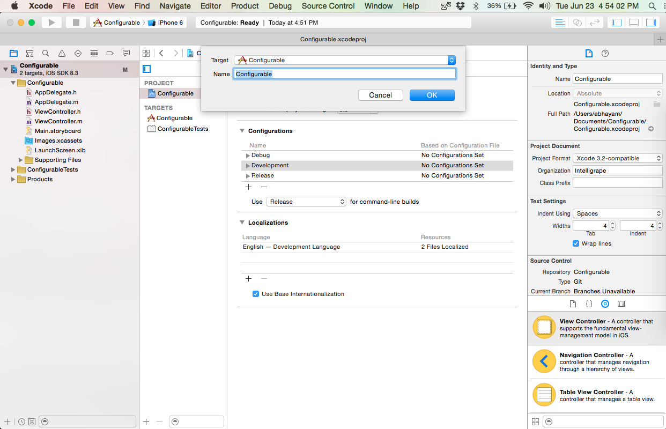Image resolution: width=666 pixels, height=429 pixels.
Task: Click Cancel in the name dialog
Action: pyautogui.click(x=380, y=95)
